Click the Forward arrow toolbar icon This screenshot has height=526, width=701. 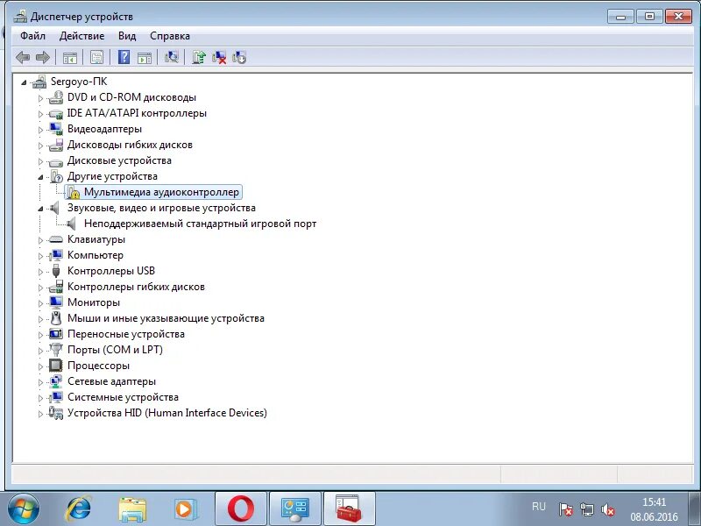click(x=42, y=57)
